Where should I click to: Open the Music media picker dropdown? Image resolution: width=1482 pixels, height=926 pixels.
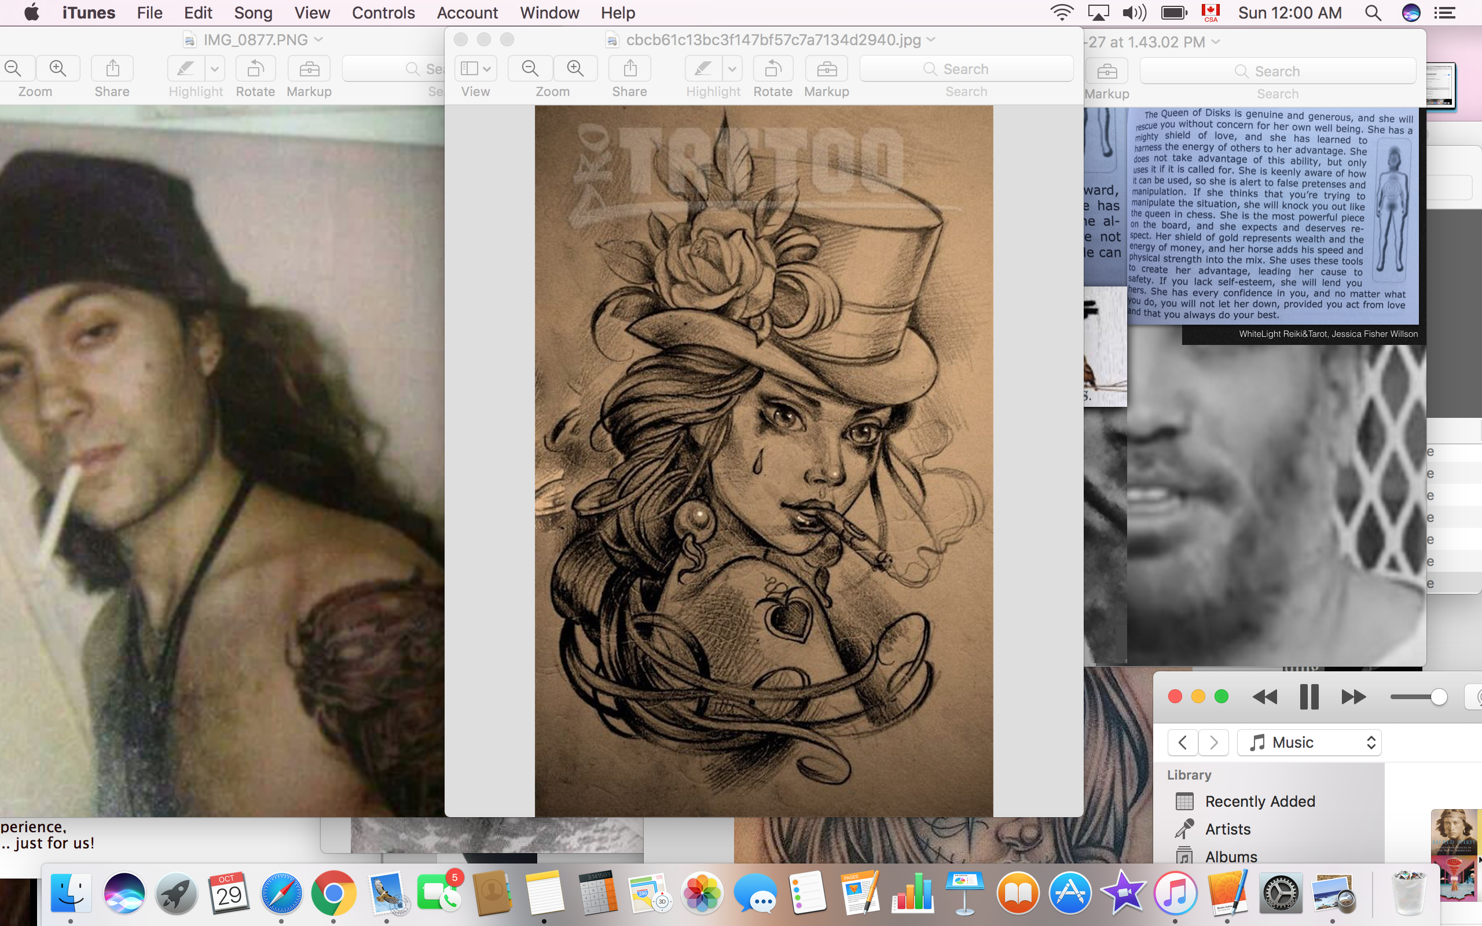(x=1309, y=743)
